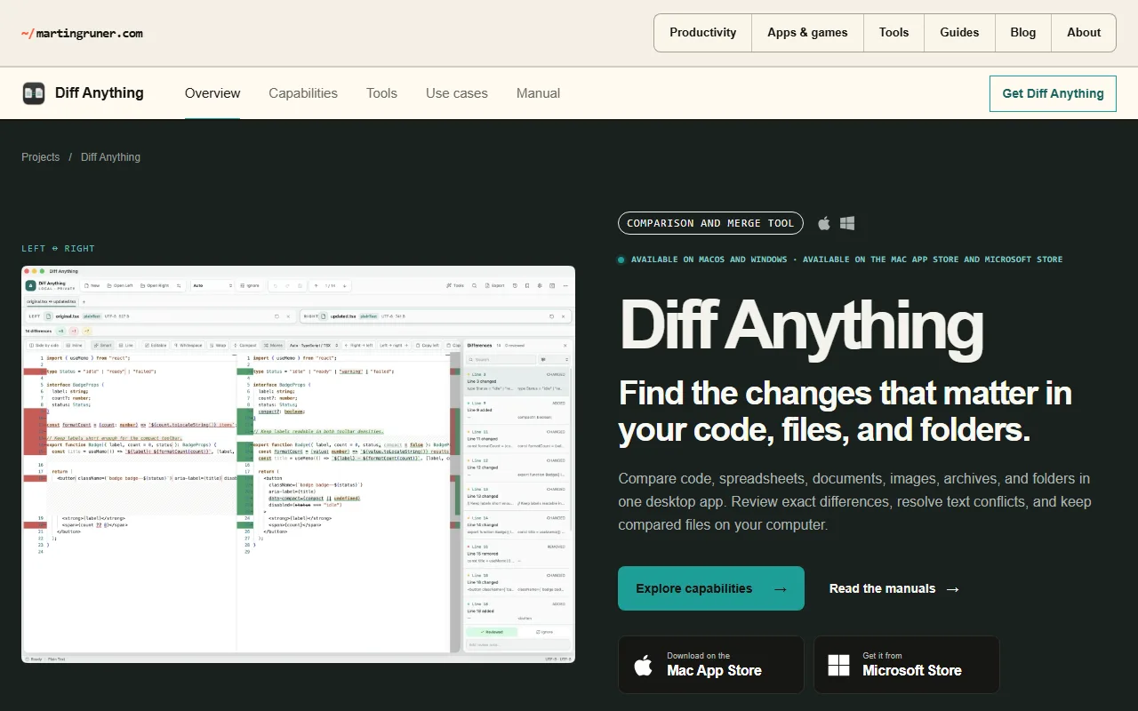Click Export in the app screenshot toolbar
This screenshot has width=1138, height=711.
click(494, 285)
